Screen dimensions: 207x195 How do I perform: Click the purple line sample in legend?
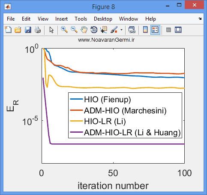(x=76, y=132)
